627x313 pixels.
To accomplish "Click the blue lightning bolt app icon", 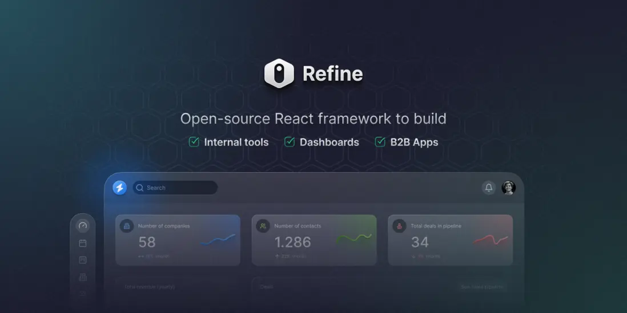I will point(119,188).
